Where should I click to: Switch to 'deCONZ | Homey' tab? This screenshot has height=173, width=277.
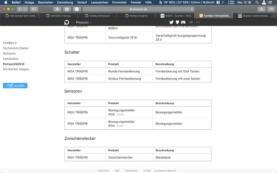(x=58, y=16)
